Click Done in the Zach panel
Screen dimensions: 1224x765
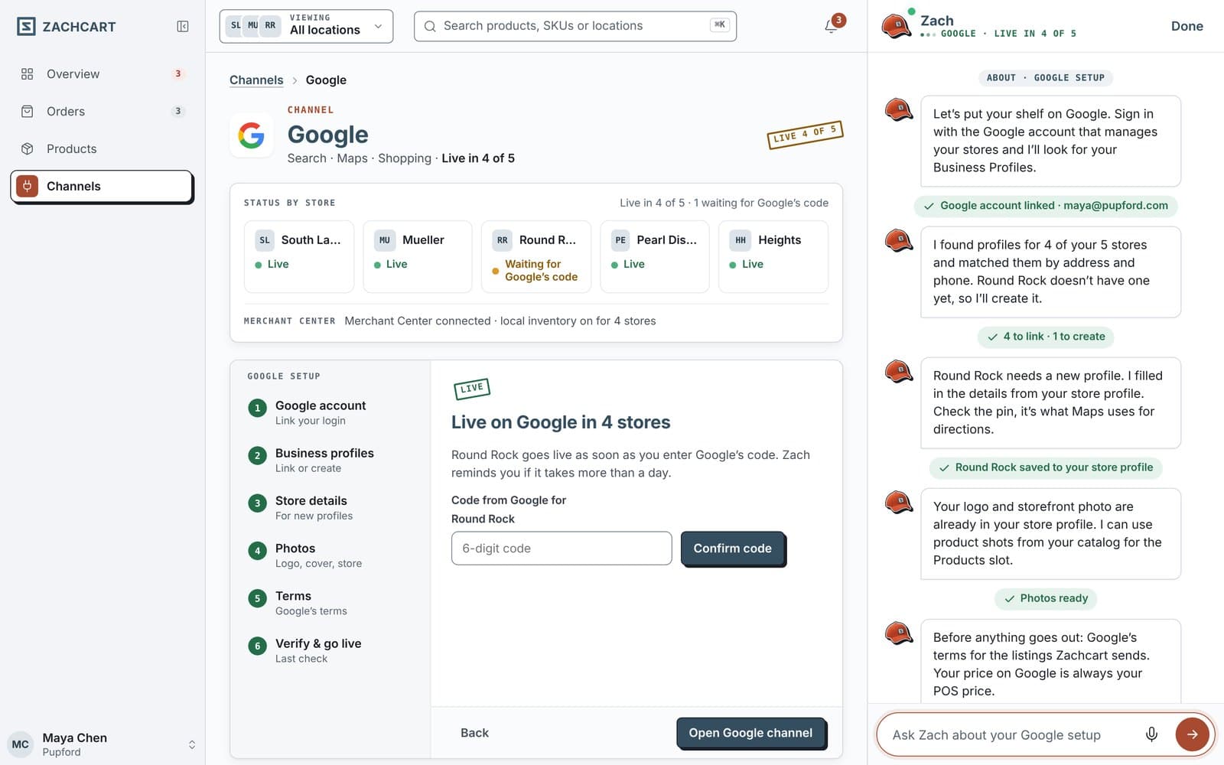click(x=1187, y=26)
